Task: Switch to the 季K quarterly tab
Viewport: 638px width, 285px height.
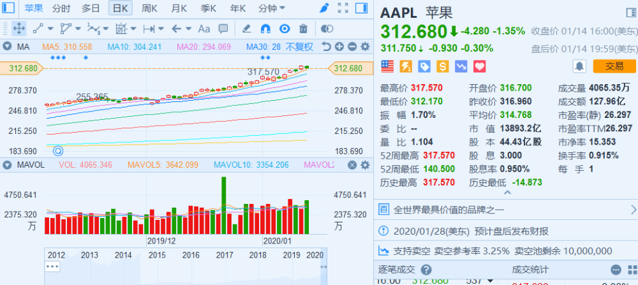Action: 209,8
